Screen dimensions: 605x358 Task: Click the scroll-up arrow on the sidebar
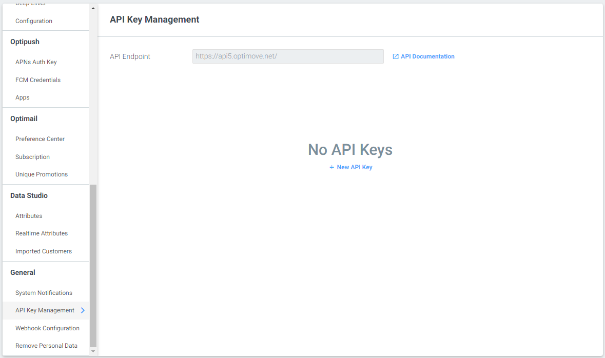[x=93, y=8]
